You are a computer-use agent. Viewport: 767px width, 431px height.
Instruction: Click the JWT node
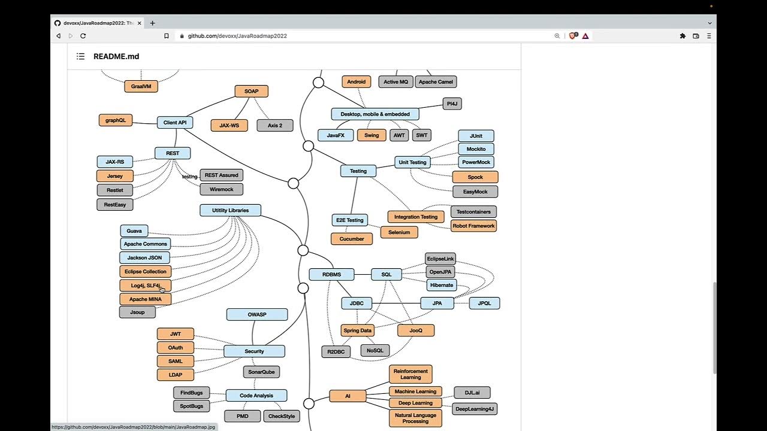click(176, 334)
